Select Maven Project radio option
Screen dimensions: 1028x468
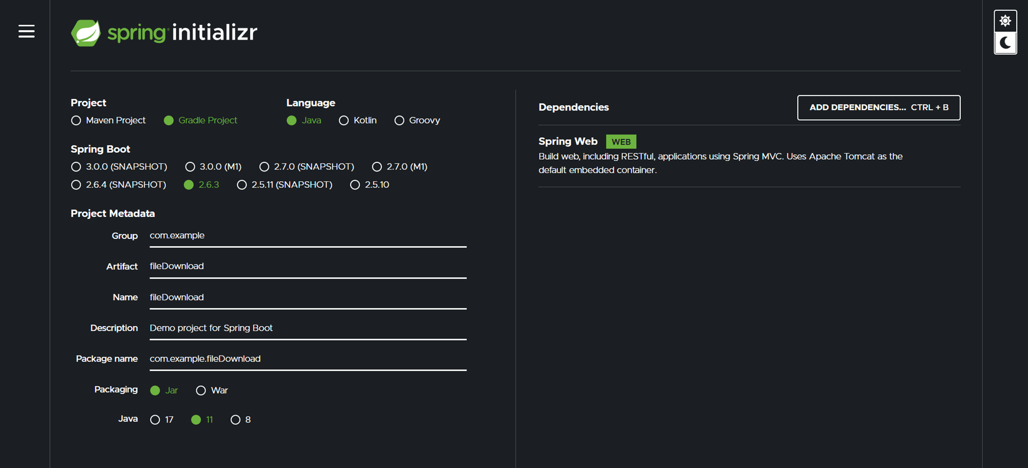pyautogui.click(x=108, y=120)
